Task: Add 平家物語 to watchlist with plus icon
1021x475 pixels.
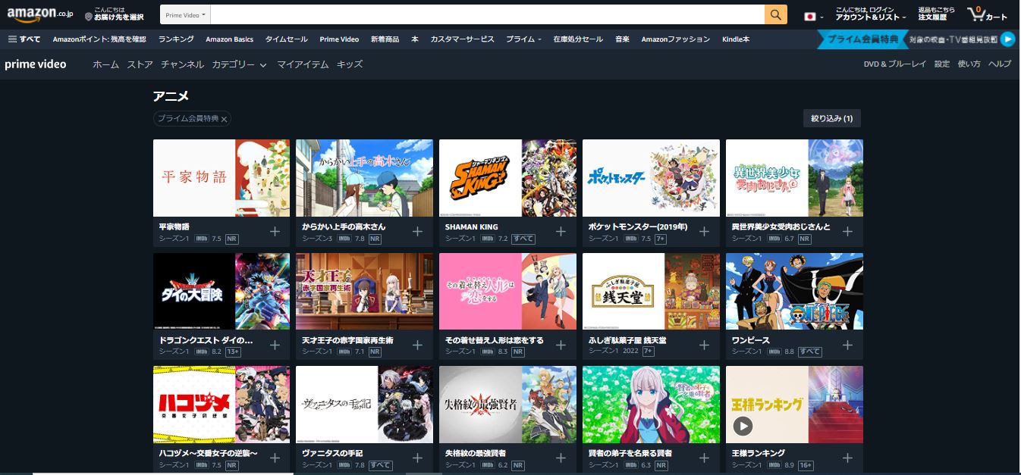Action: pyautogui.click(x=274, y=232)
